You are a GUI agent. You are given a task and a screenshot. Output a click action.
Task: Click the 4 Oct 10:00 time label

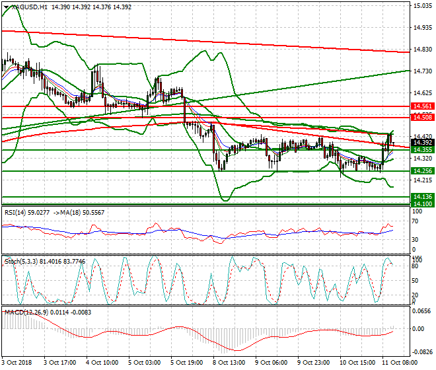tap(101, 363)
